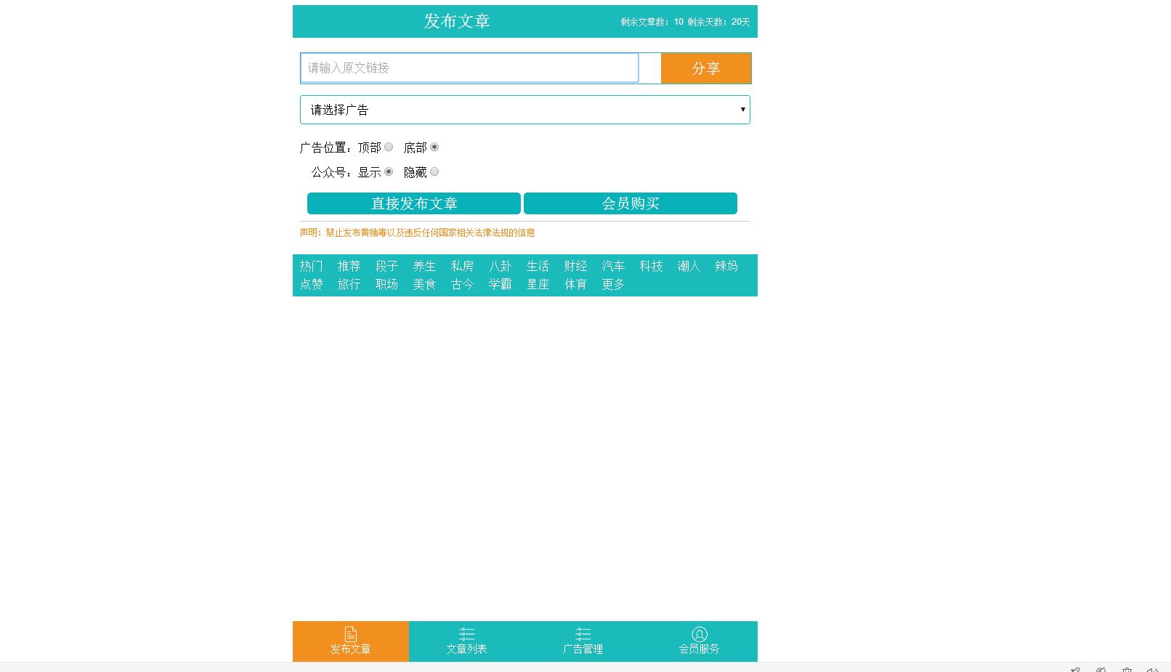This screenshot has width=1171, height=672.
Task: Select the 职场 category
Action: pos(387,284)
